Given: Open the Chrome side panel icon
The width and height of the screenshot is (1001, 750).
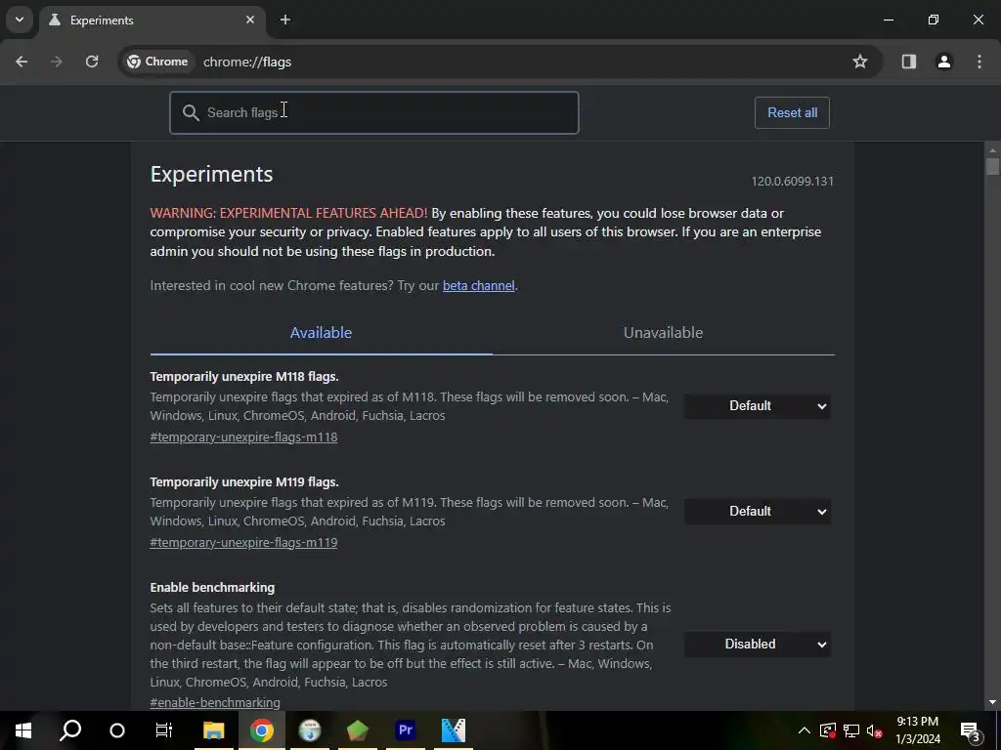Looking at the screenshot, I should [x=909, y=62].
